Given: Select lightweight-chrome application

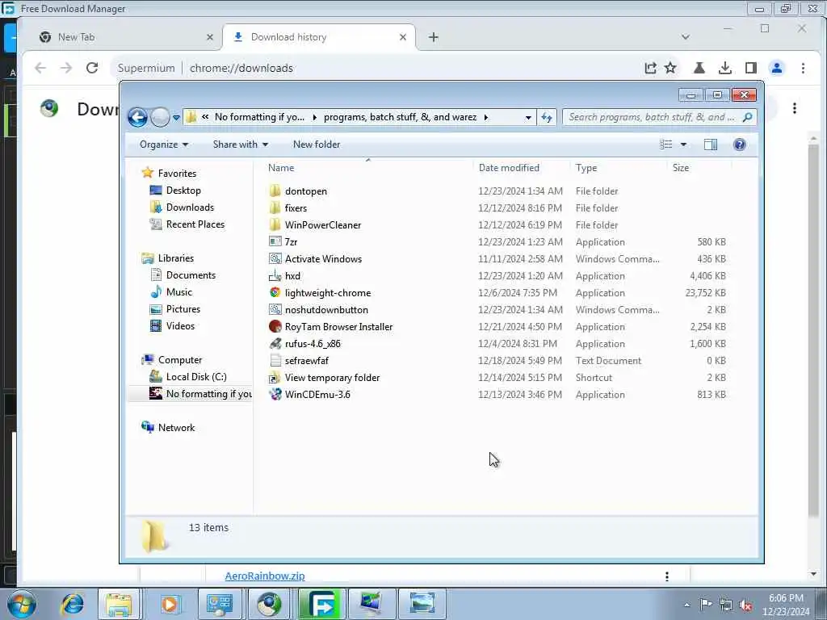Looking at the screenshot, I should 328,292.
